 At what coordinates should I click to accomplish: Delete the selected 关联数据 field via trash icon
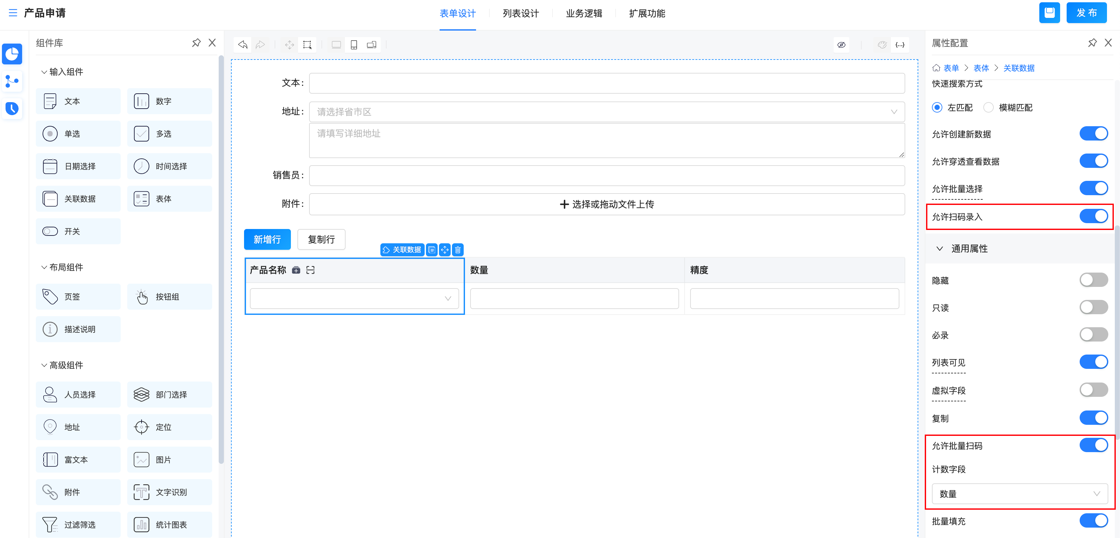tap(458, 249)
